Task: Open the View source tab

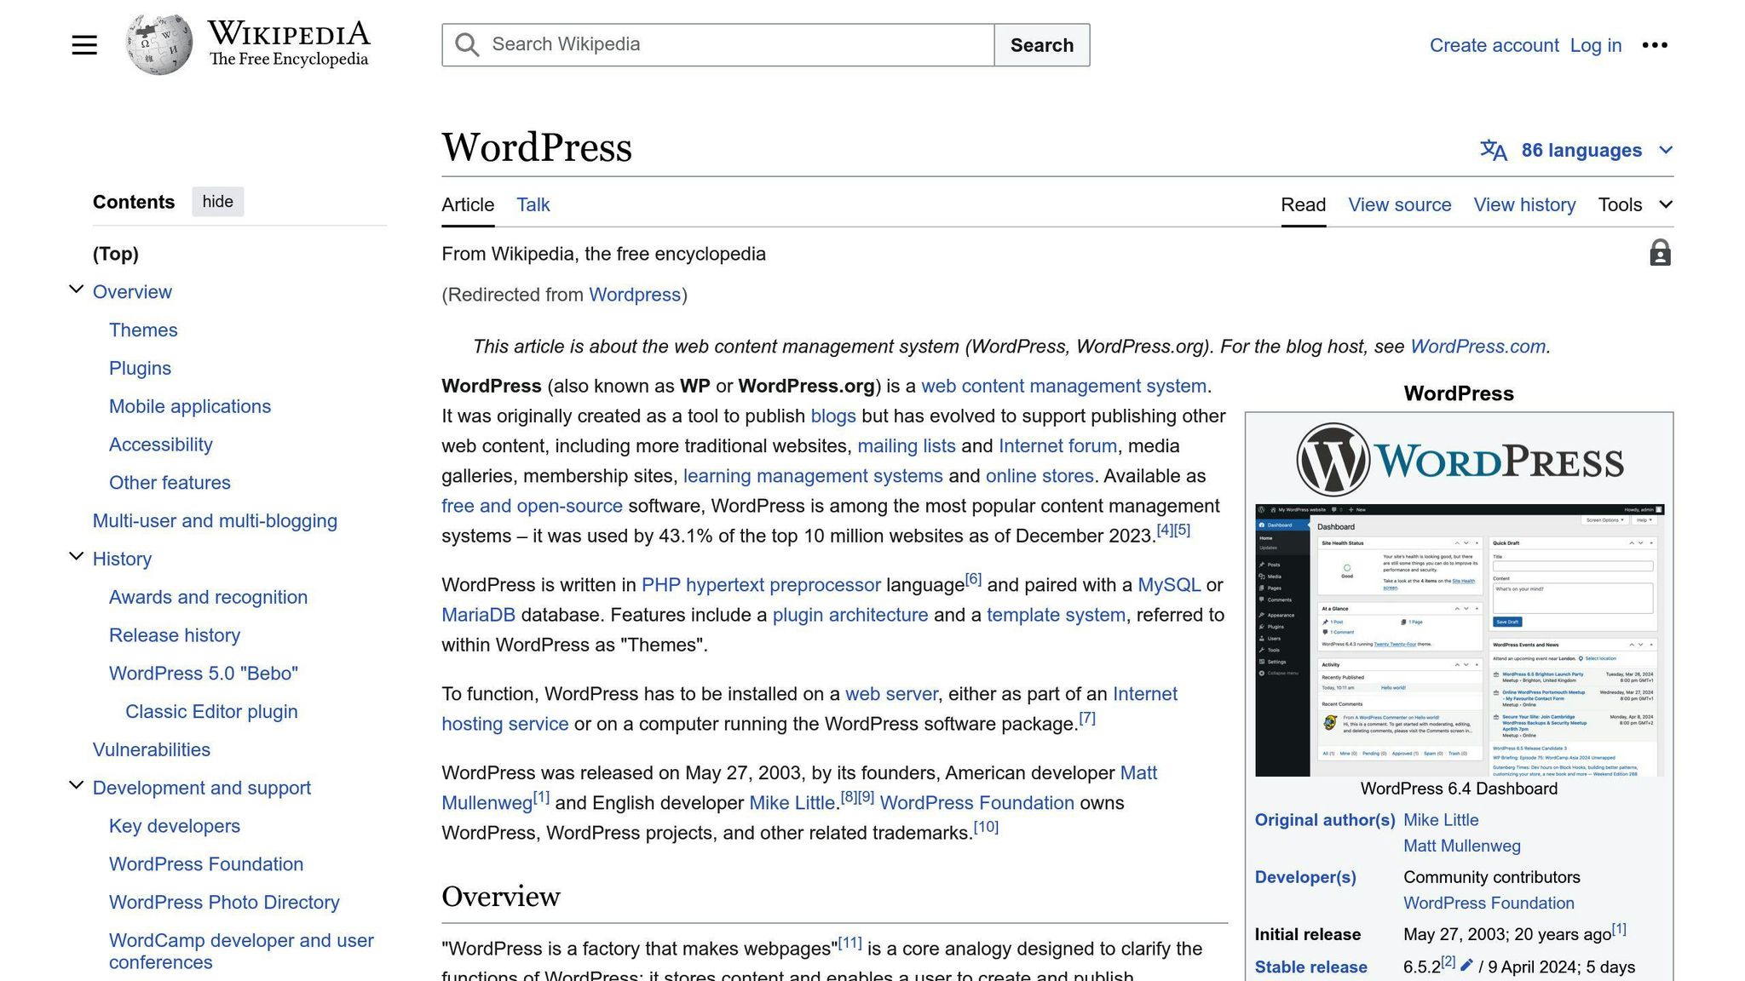Action: (x=1399, y=204)
